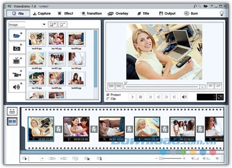
Task: Select library thumbnail of two girls hugging
Action: (56, 39)
